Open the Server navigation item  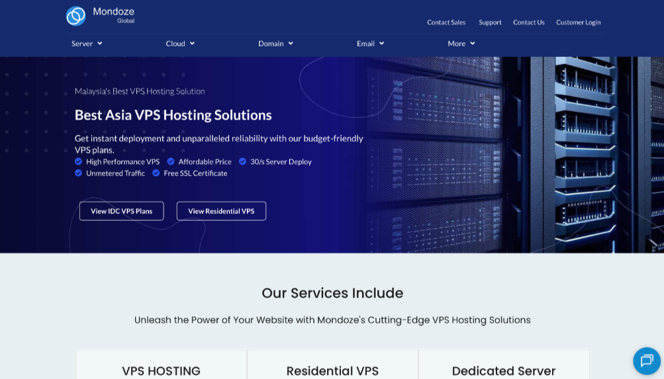(x=87, y=44)
